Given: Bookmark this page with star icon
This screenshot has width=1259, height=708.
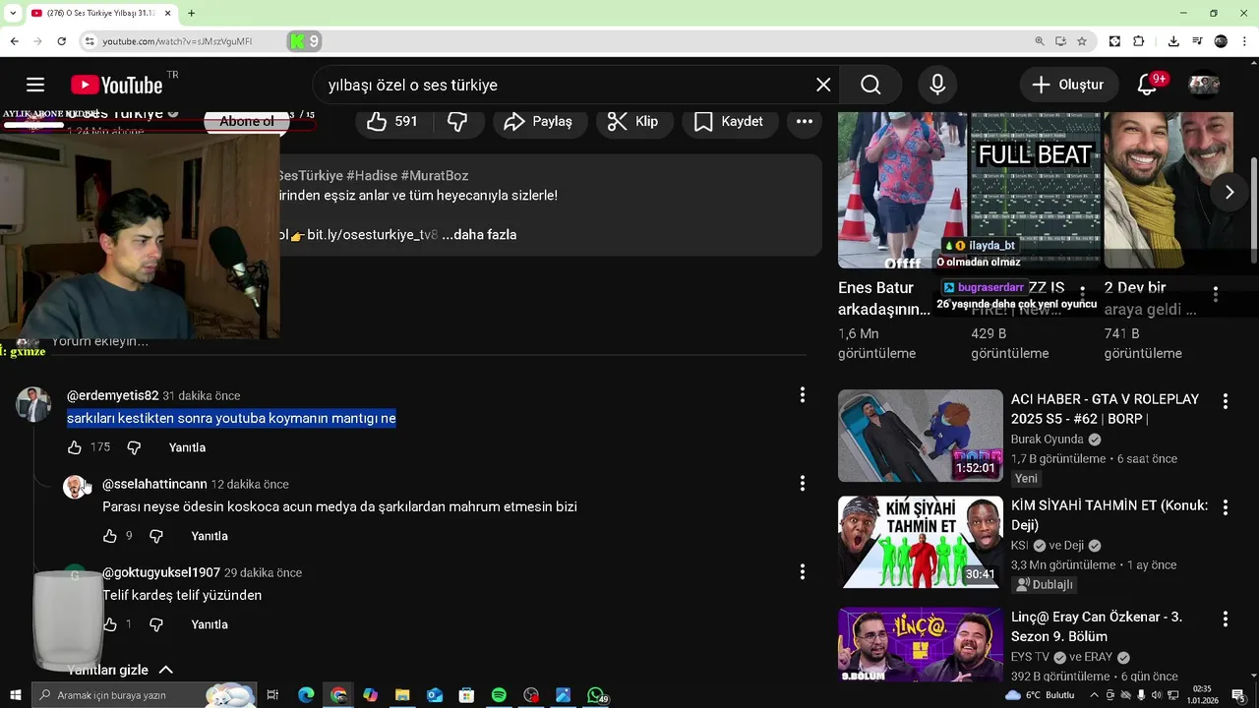Looking at the screenshot, I should pyautogui.click(x=1082, y=41).
